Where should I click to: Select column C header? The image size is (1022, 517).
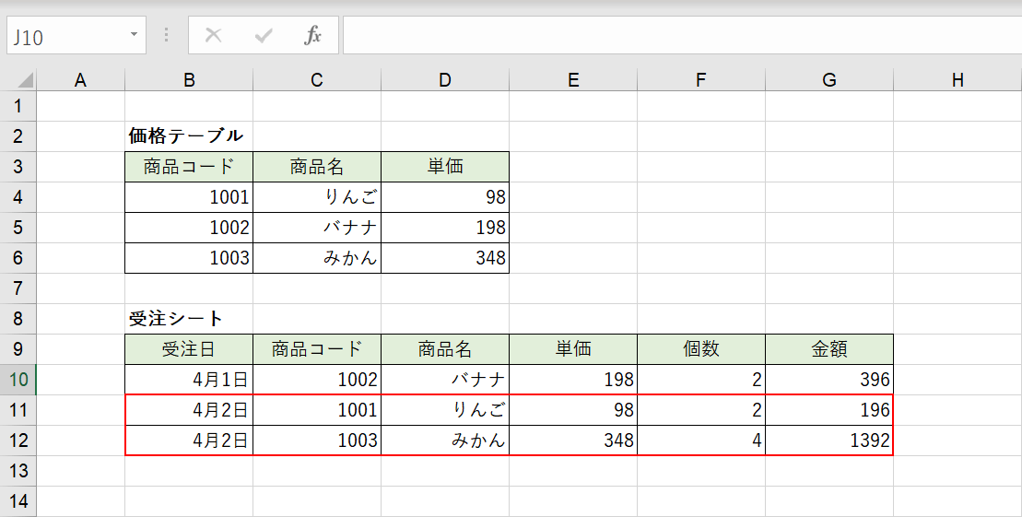click(317, 80)
